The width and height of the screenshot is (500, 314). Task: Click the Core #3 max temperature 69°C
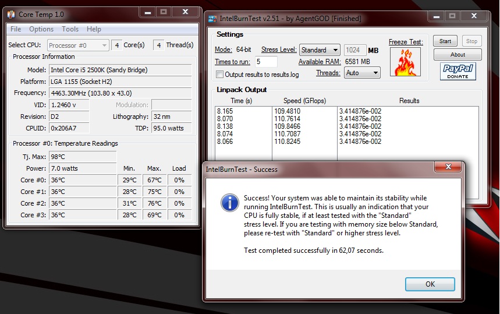click(x=154, y=215)
